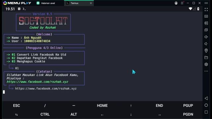Decrease emulator volume
This screenshot has width=212, height=119.
206,44
